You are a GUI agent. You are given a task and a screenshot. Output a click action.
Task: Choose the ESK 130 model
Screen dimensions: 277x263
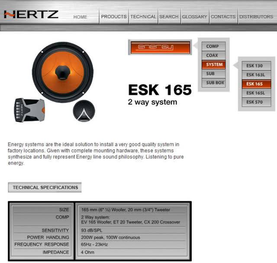[256, 66]
